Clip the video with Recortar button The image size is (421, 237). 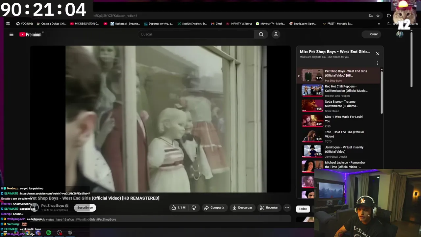click(x=269, y=208)
